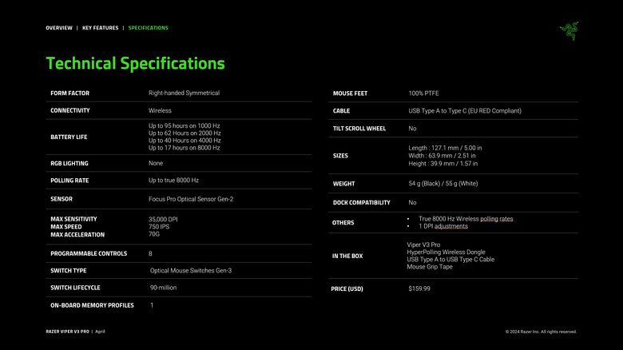Click '54 g (Black) / 55 g (White)'
The height and width of the screenshot is (350, 623).
point(443,184)
